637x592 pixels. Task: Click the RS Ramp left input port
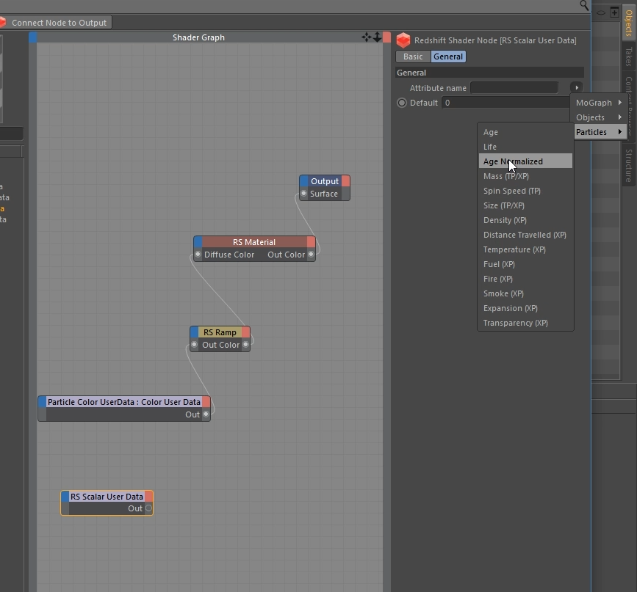click(x=194, y=345)
